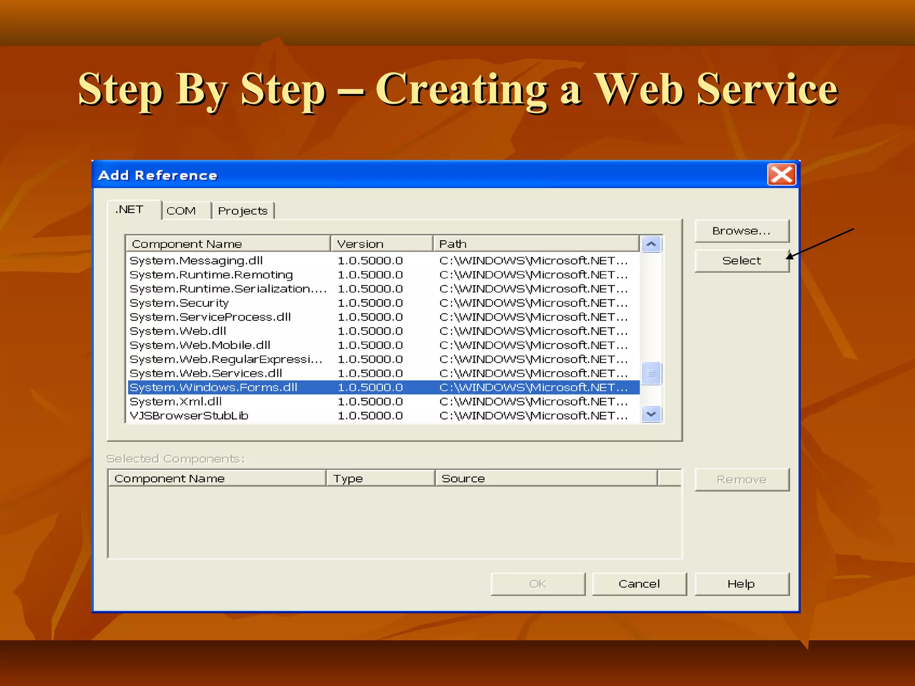915x686 pixels.
Task: Select the System.Web.Mobile.dll row
Action: [384, 345]
